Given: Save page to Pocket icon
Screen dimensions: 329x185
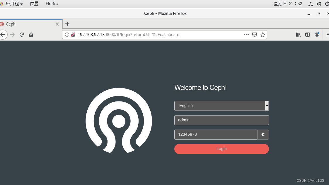Looking at the screenshot, I should (255, 35).
